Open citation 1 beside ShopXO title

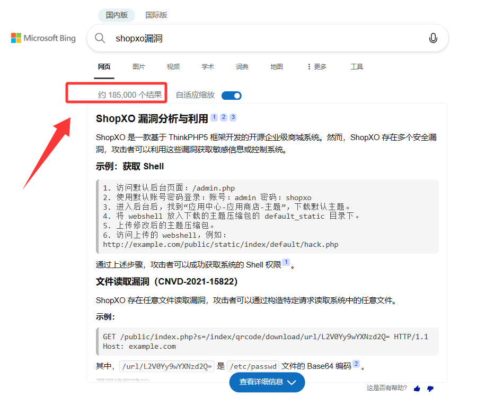tap(214, 117)
